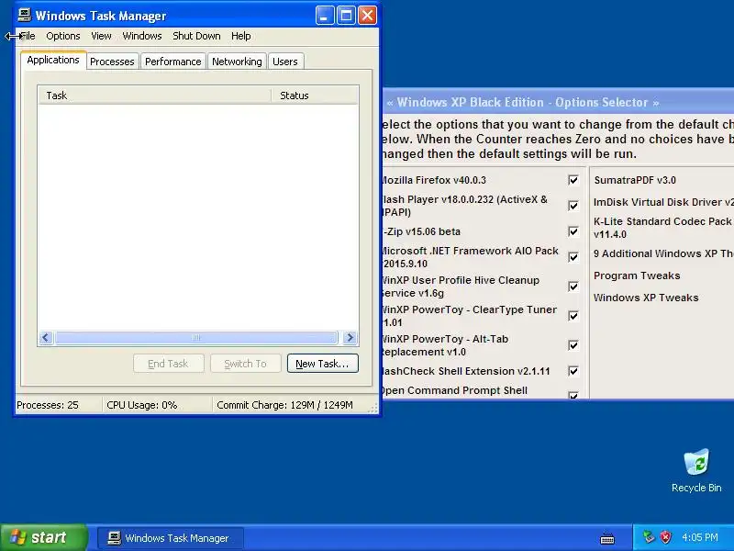The image size is (734, 551).
Task: Switch to the Processes tab
Action: (112, 62)
